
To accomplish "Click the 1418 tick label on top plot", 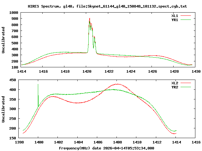I will click(65, 71).
